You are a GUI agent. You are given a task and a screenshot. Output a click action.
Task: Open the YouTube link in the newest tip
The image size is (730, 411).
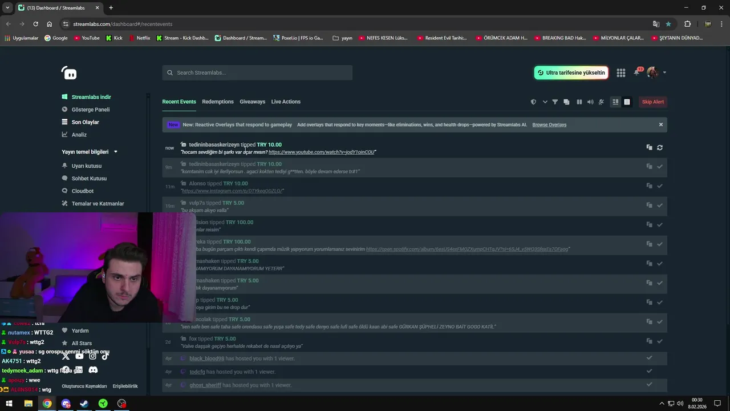tap(322, 152)
